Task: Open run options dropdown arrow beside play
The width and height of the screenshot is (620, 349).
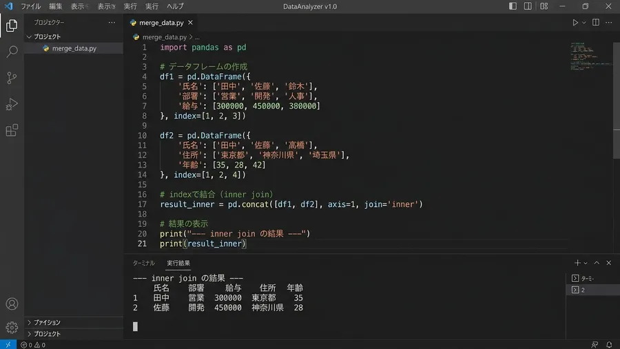Action: pyautogui.click(x=583, y=23)
